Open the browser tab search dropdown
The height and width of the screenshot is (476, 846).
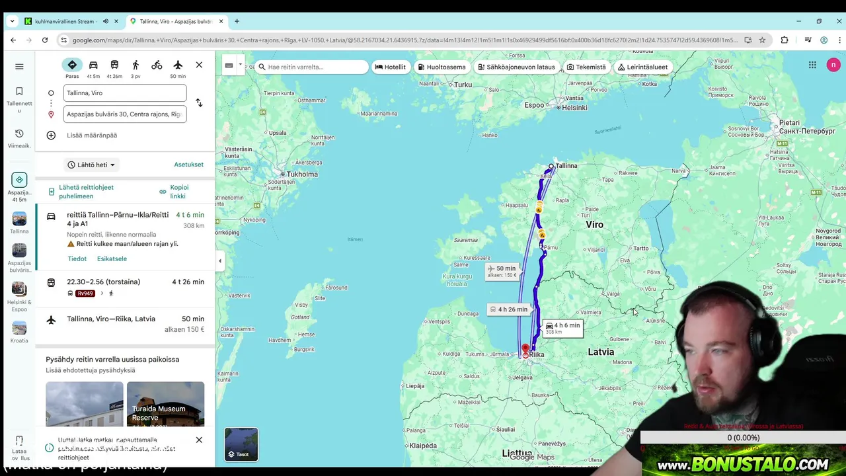(11, 21)
